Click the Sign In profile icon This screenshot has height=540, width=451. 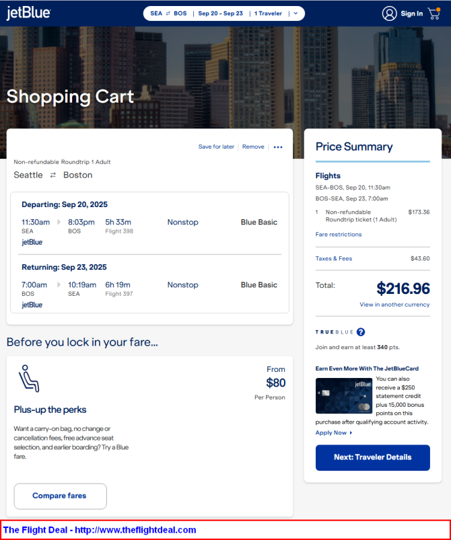tap(389, 13)
